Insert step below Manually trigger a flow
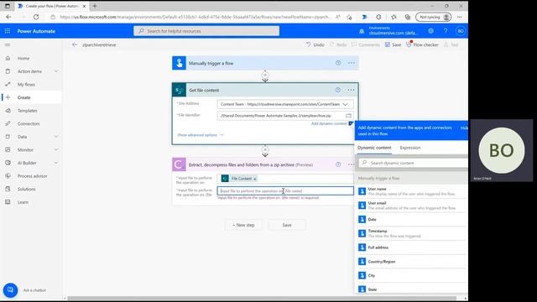This screenshot has height=302, width=537. click(265, 75)
